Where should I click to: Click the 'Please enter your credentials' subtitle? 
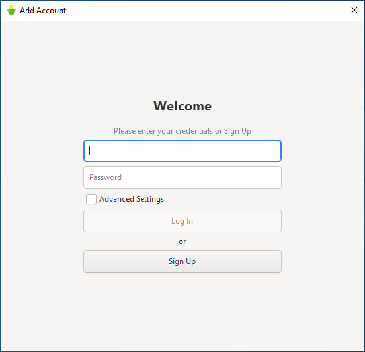[182, 131]
